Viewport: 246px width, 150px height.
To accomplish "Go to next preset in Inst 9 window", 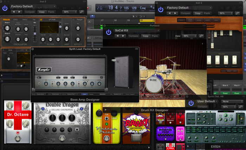I will point(175,13).
